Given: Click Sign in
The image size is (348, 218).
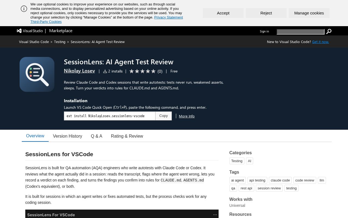Looking at the screenshot, I should click(x=264, y=31).
